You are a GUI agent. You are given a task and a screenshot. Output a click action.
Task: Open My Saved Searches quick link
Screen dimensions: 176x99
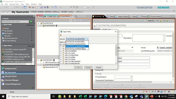pos(11,38)
